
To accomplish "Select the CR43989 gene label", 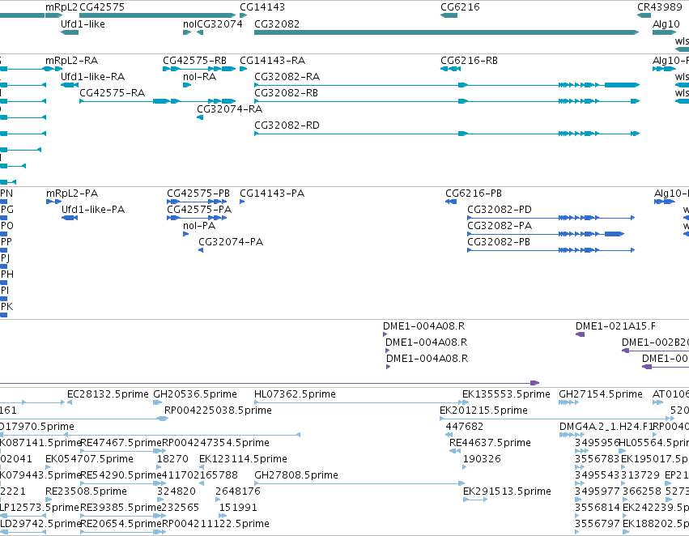I will click(660, 7).
